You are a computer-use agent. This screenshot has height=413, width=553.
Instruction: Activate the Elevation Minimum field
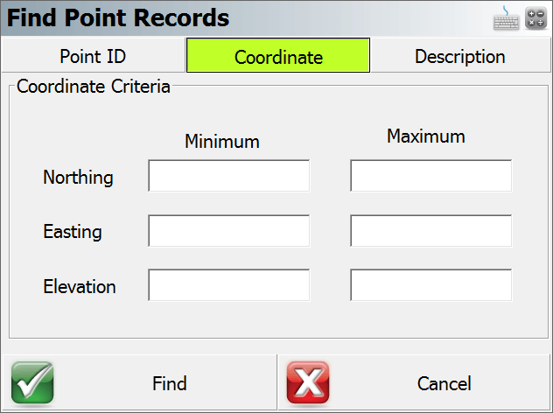click(229, 285)
